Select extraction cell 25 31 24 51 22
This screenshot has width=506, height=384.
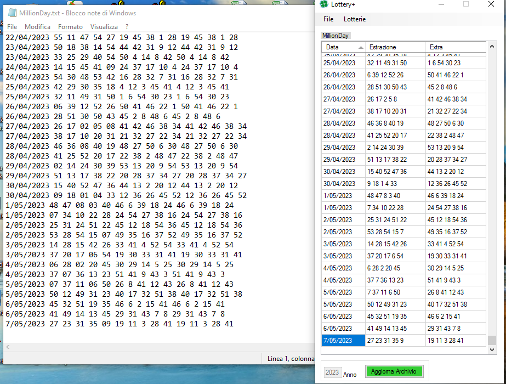point(395,220)
